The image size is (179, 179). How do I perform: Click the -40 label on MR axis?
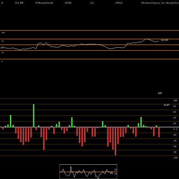[175, 141]
